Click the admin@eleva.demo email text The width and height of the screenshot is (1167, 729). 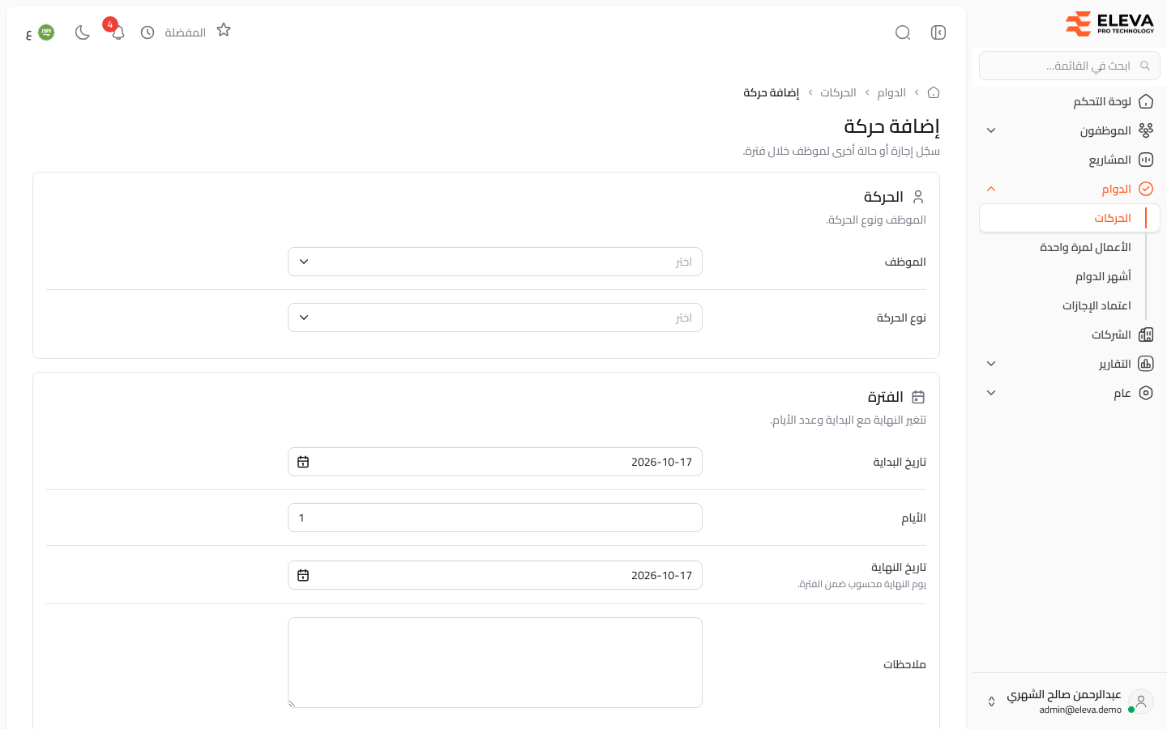pyautogui.click(x=1080, y=710)
